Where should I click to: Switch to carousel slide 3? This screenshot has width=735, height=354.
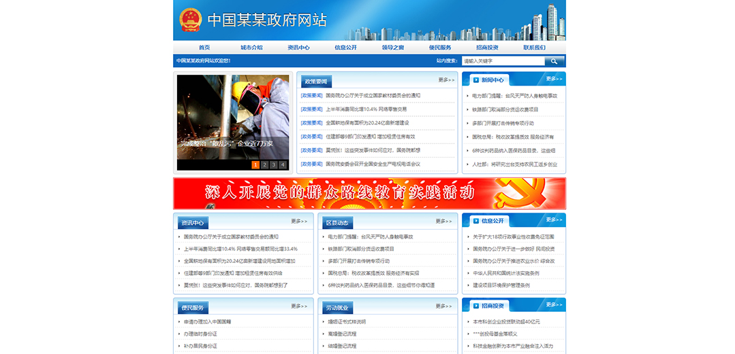[x=273, y=164]
